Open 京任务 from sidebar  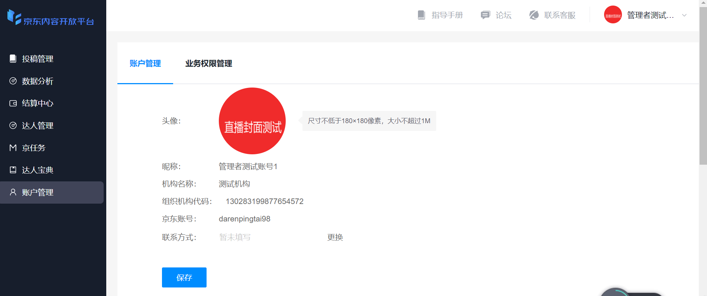click(x=52, y=148)
